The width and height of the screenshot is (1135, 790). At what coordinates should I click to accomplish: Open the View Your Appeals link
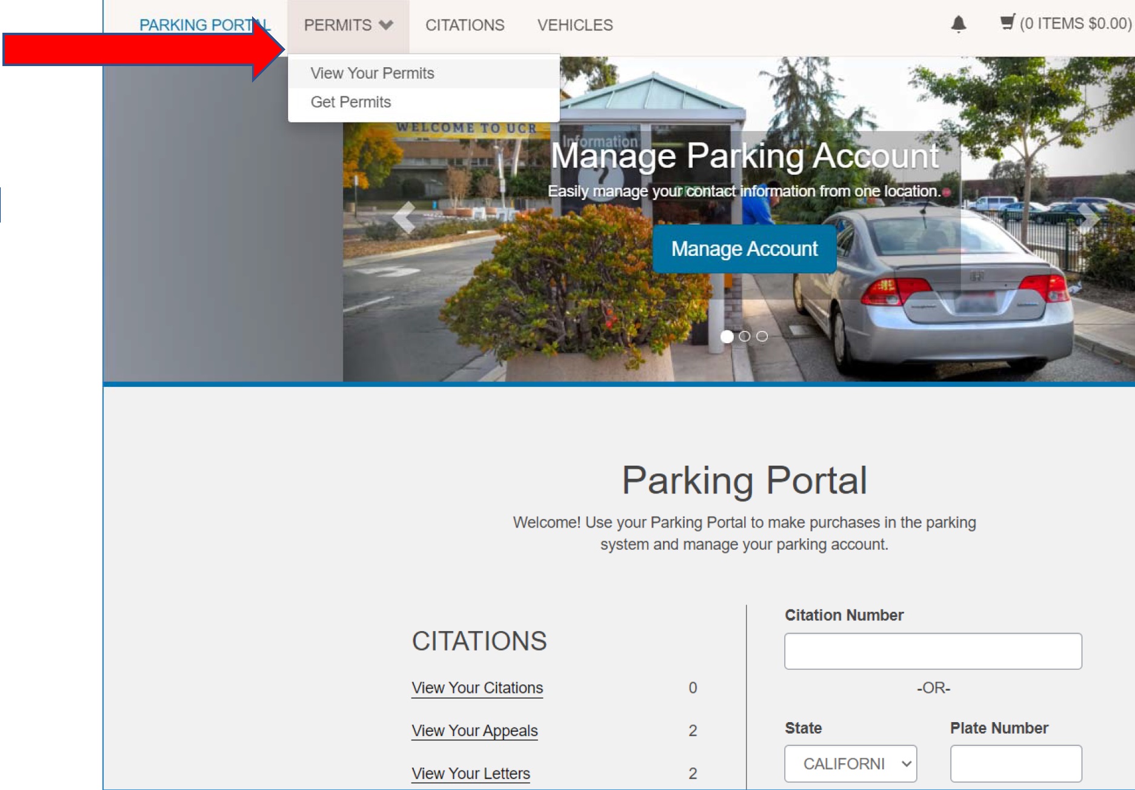tap(474, 731)
